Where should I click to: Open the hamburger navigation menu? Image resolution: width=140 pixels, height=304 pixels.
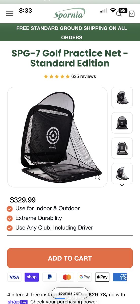(10, 13)
